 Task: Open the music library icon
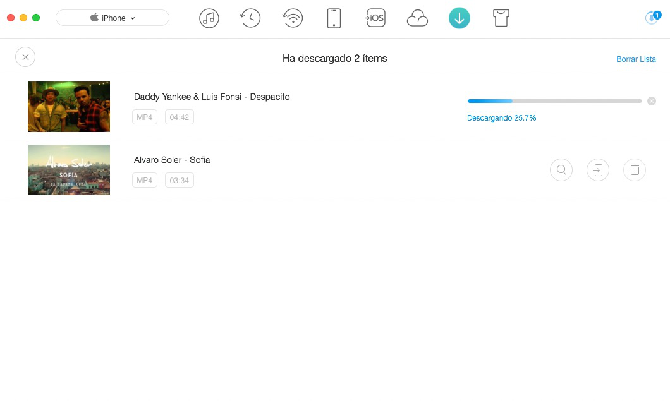209,18
